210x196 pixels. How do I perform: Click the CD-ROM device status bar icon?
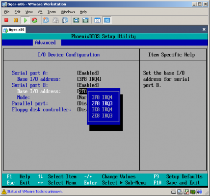pos(180,192)
